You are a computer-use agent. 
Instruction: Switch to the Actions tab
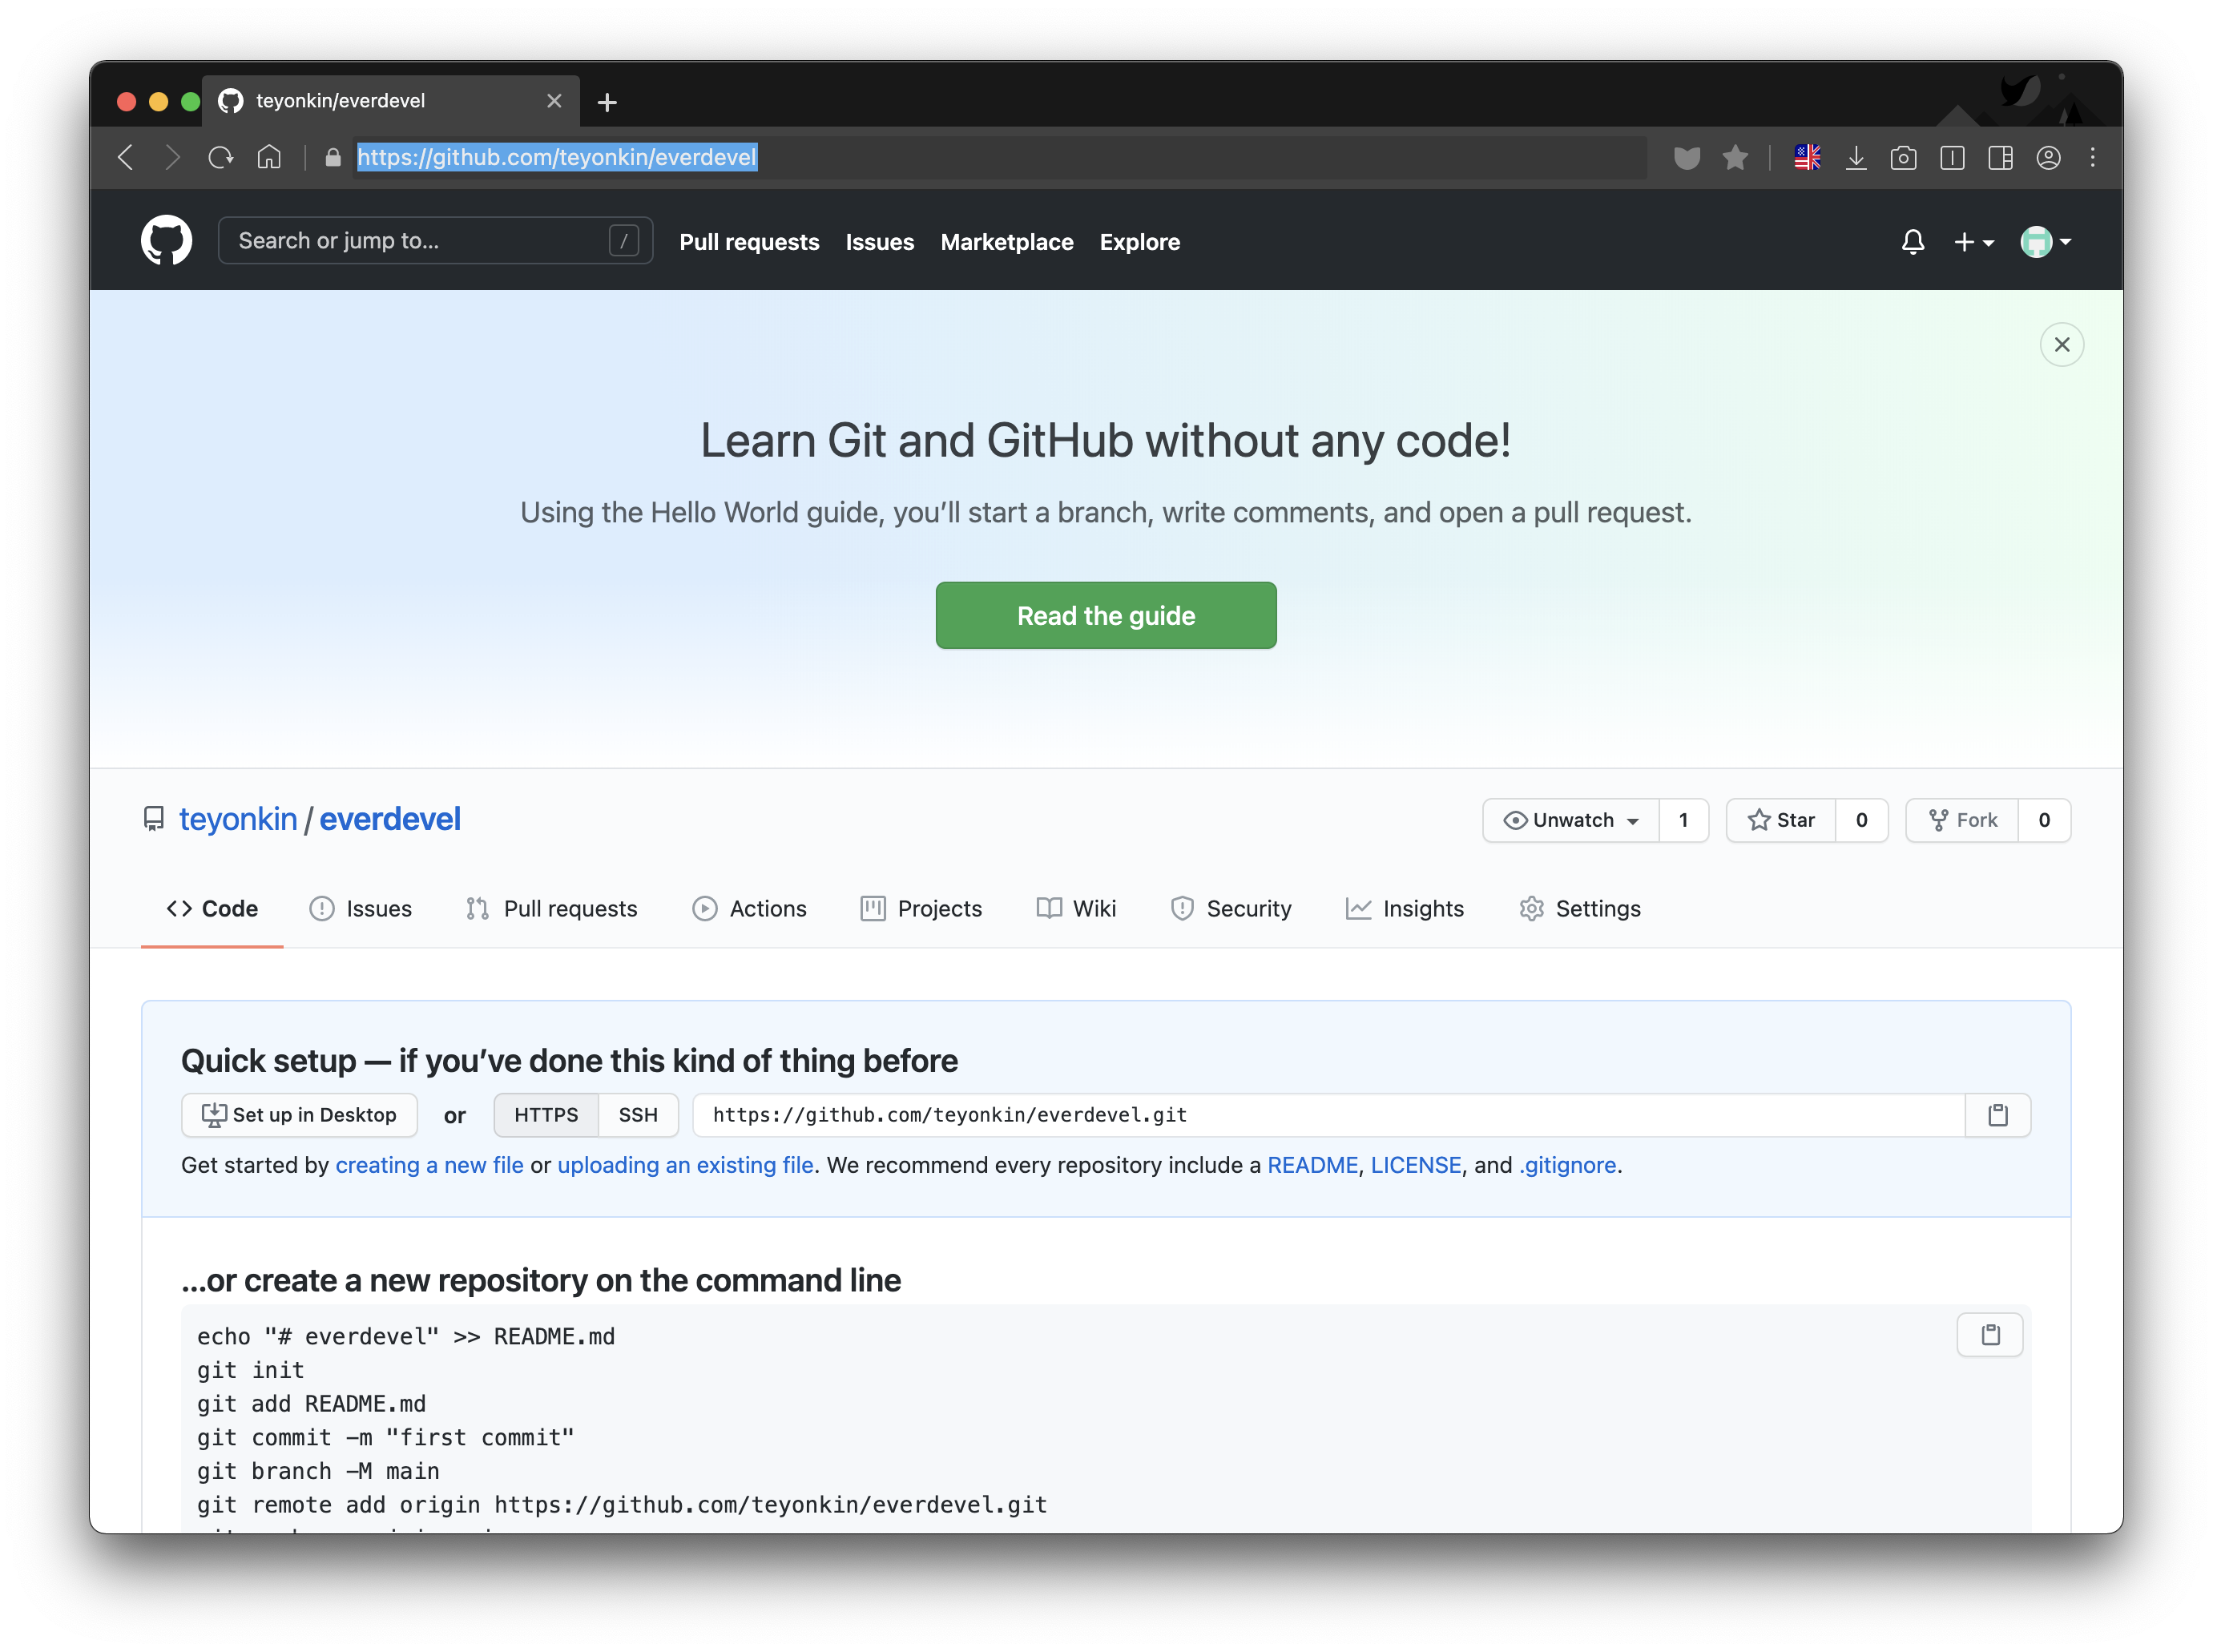749,908
